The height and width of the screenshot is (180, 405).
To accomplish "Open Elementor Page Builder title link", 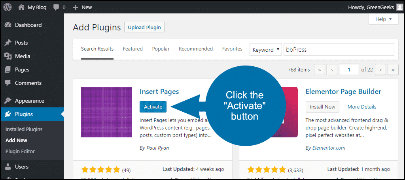I will [343, 91].
